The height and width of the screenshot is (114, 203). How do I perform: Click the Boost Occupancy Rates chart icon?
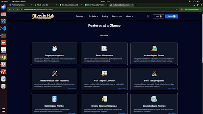(x=154, y=74)
